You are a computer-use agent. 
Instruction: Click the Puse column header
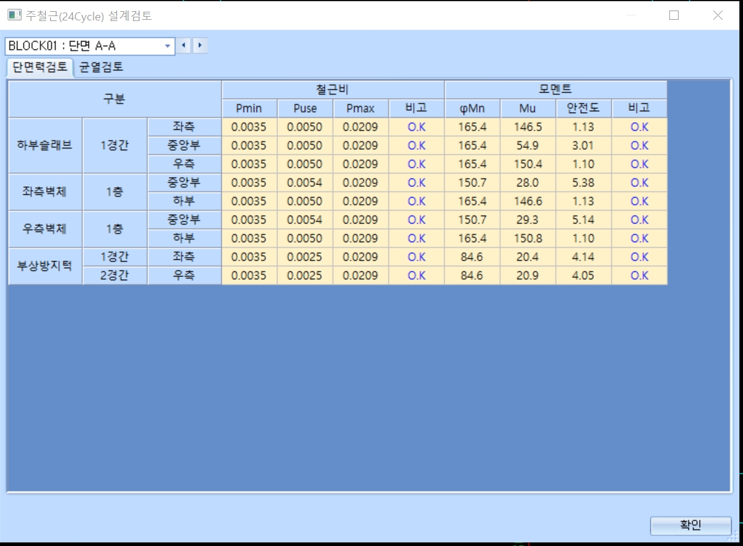tap(305, 108)
